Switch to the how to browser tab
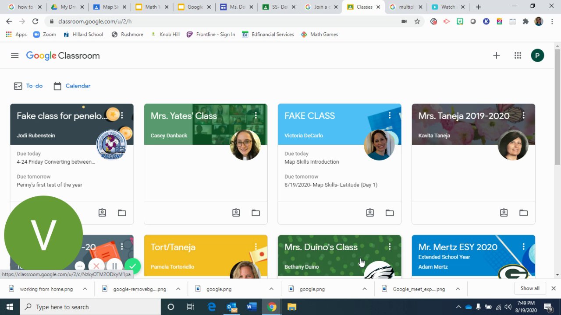Image resolution: width=561 pixels, height=315 pixels. 25,7
